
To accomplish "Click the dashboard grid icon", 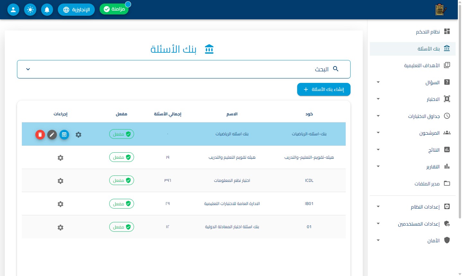I will (x=447, y=31).
